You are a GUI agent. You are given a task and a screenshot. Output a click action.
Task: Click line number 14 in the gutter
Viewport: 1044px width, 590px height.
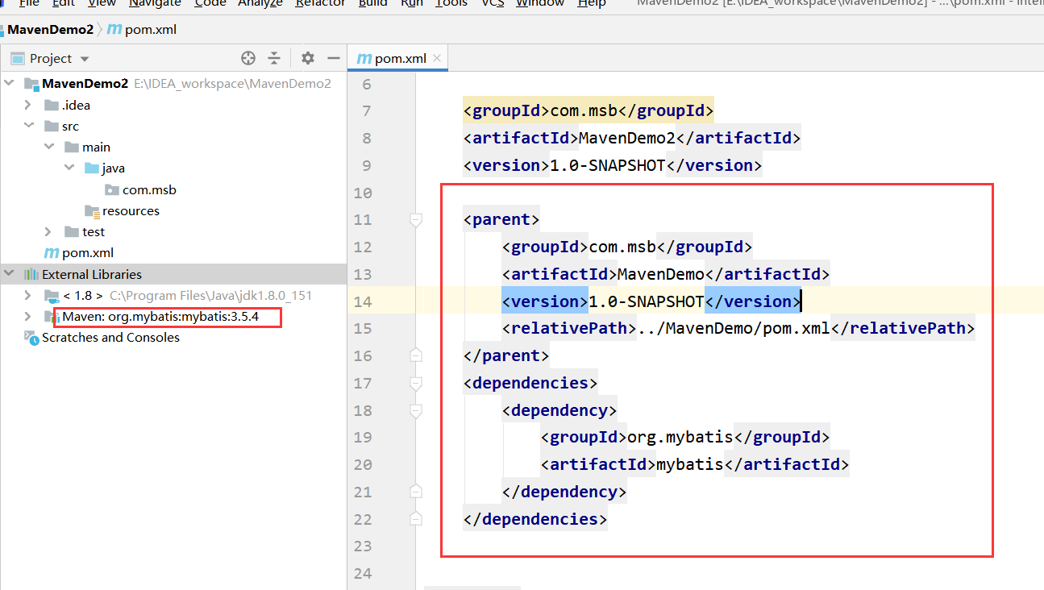click(x=363, y=301)
